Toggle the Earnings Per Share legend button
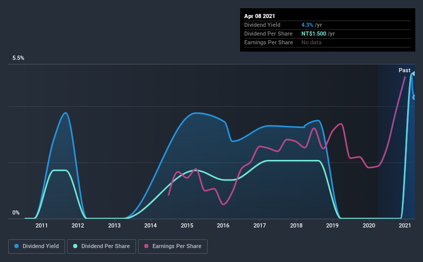The height and width of the screenshot is (262, 423). click(x=173, y=247)
